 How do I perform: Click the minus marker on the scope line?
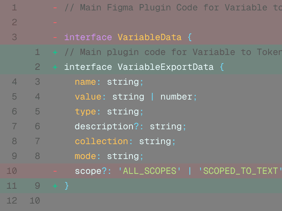coord(55,171)
